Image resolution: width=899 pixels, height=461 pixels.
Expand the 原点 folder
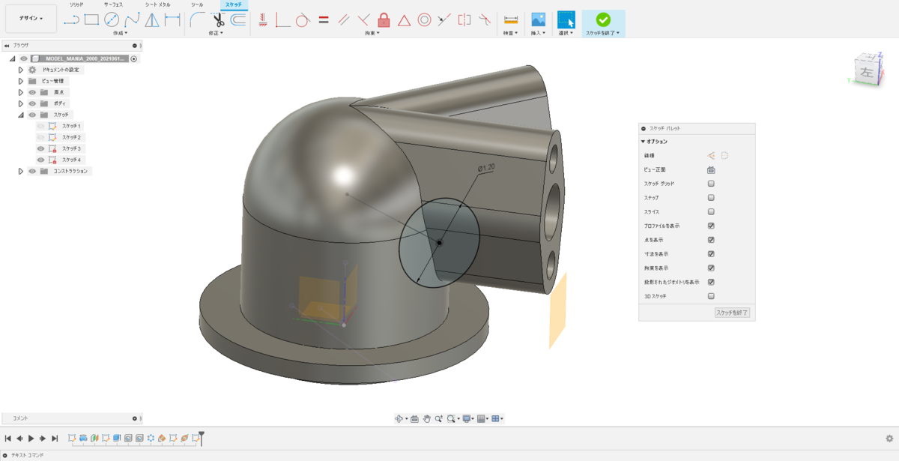point(21,92)
